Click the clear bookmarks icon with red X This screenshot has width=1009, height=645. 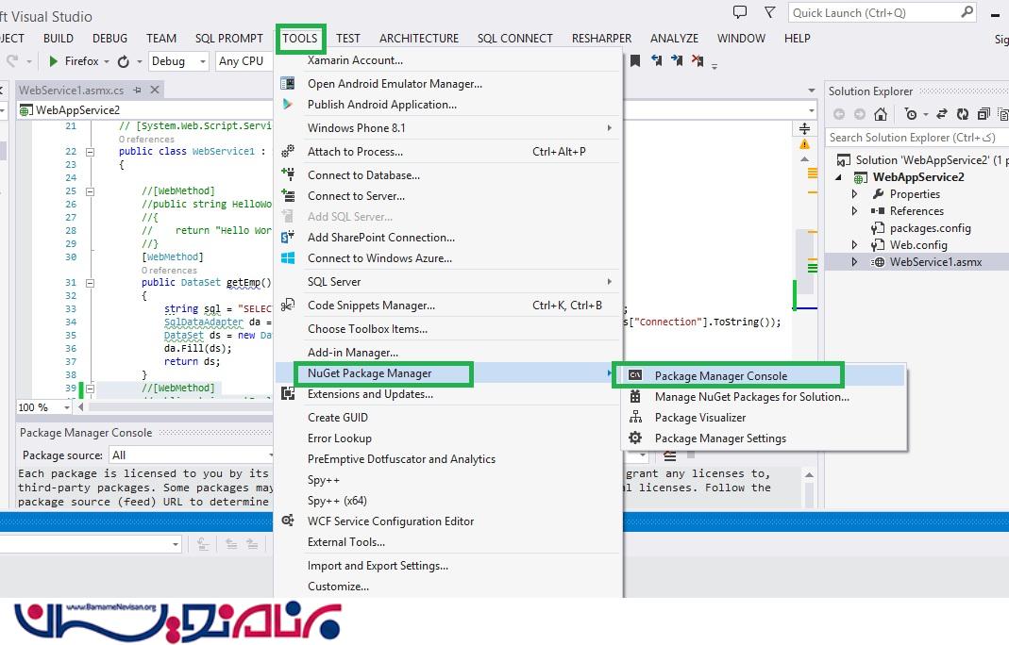tap(698, 60)
